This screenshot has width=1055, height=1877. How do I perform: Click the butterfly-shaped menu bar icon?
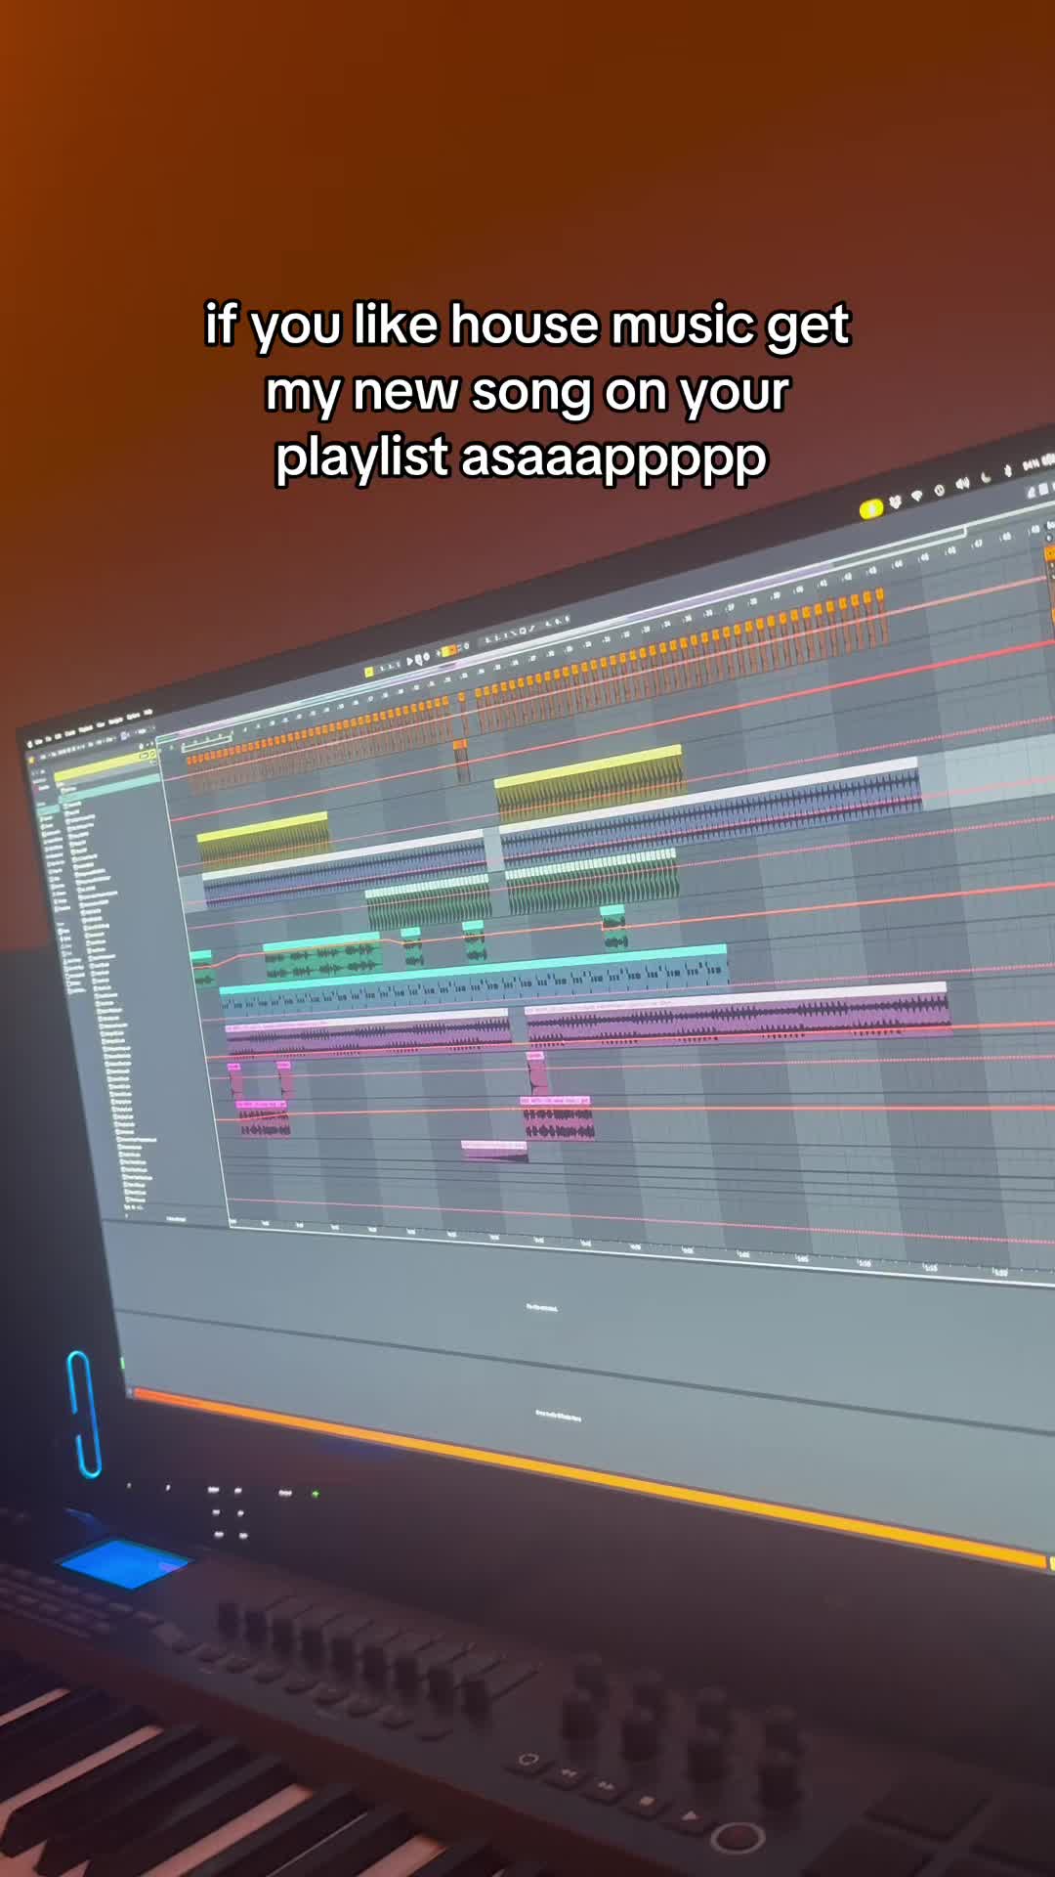click(894, 502)
